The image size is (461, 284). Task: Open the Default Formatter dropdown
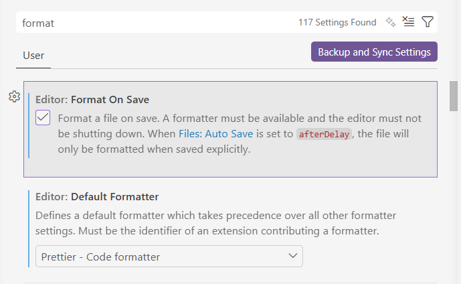pos(169,257)
